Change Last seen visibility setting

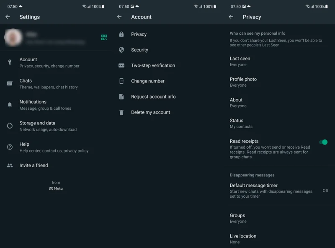click(279, 61)
